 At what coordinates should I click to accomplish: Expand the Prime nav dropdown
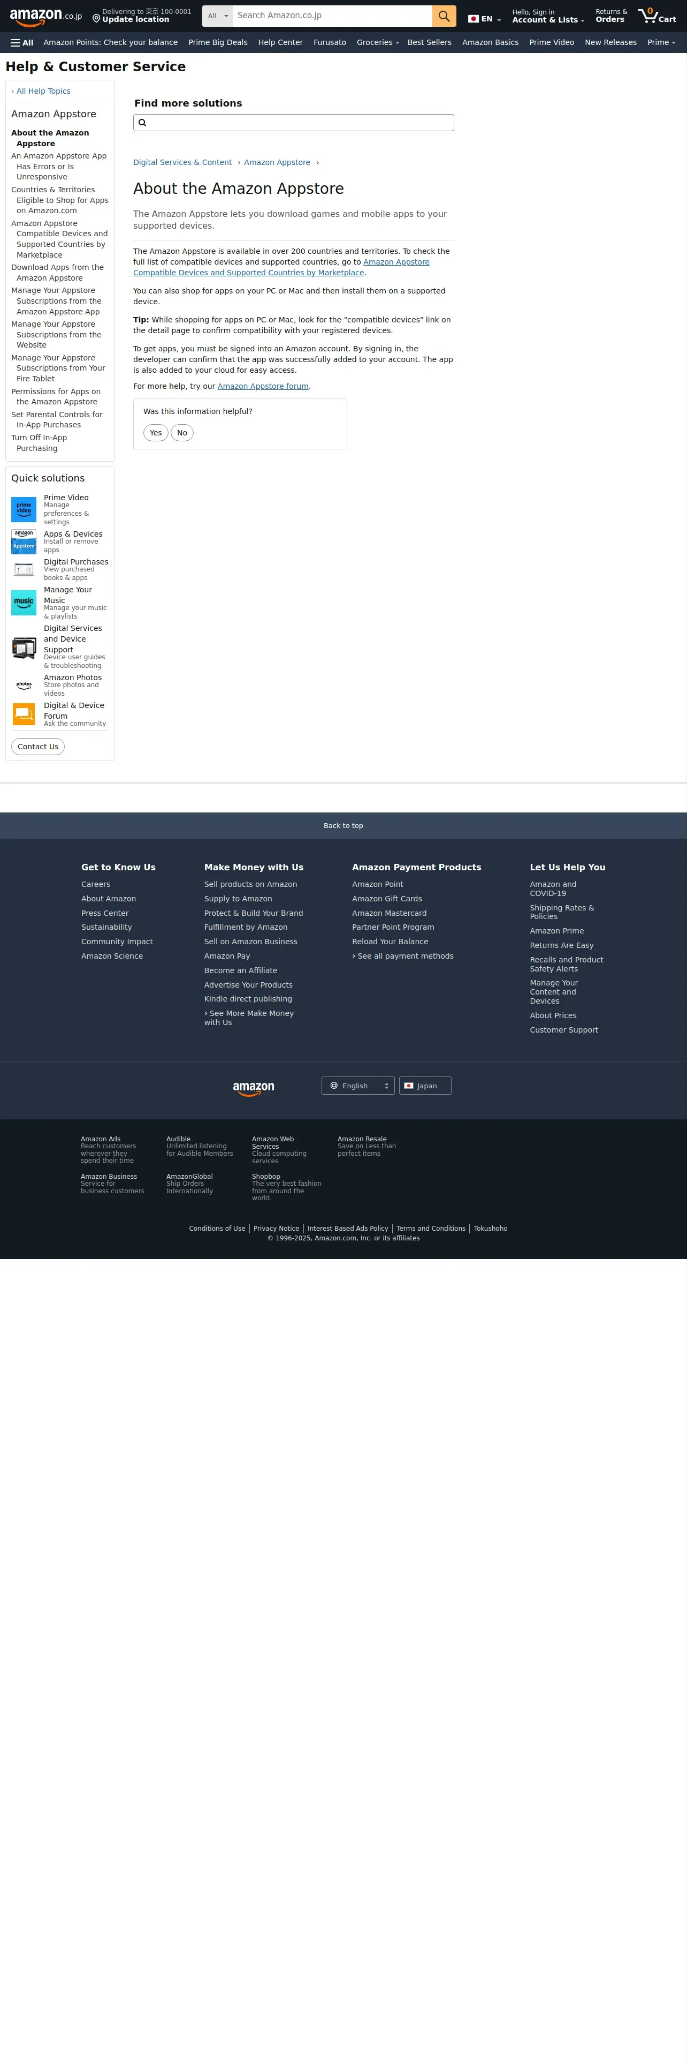click(x=661, y=42)
